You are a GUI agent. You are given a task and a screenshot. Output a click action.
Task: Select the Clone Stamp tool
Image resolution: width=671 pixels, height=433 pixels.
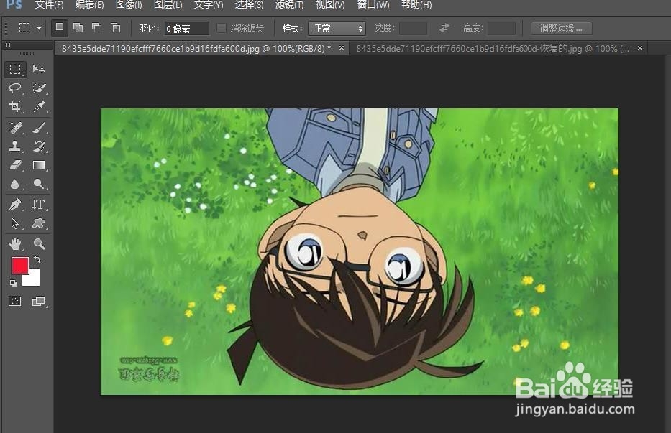coord(15,146)
